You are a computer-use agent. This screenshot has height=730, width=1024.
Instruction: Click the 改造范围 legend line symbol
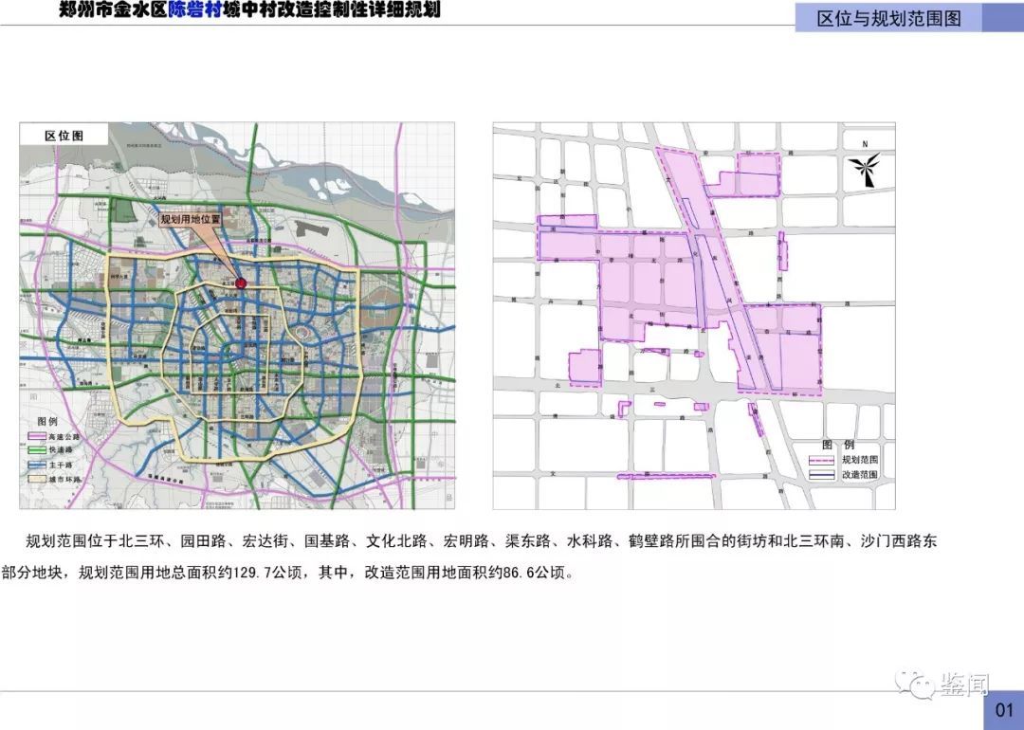(821, 475)
